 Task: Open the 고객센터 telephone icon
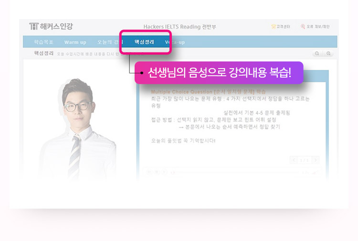[274, 26]
